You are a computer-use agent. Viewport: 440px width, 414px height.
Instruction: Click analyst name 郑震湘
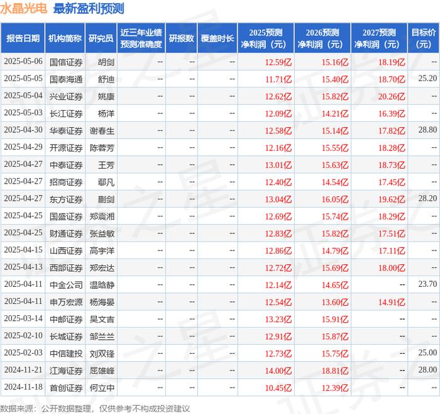tap(102, 216)
